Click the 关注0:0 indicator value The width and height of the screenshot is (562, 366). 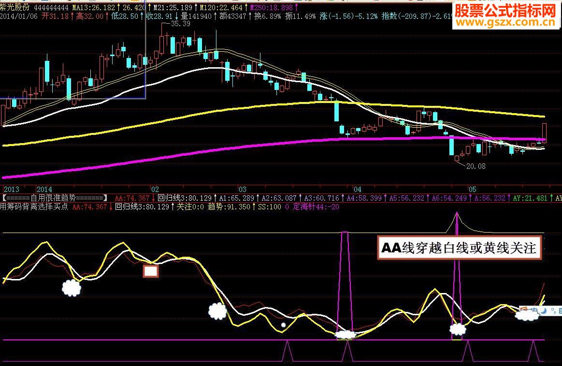tap(190, 206)
